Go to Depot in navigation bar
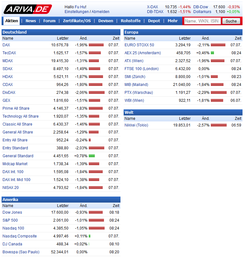The width and height of the screenshot is (246, 259). click(x=154, y=21)
